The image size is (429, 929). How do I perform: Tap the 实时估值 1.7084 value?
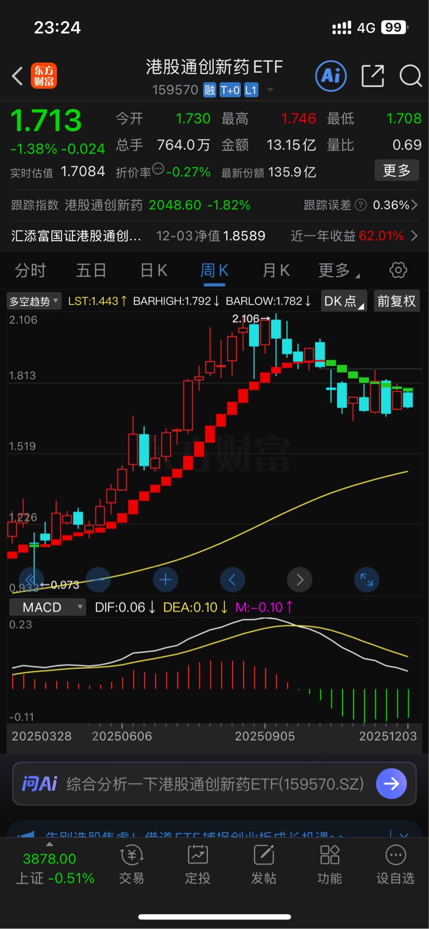tap(58, 172)
